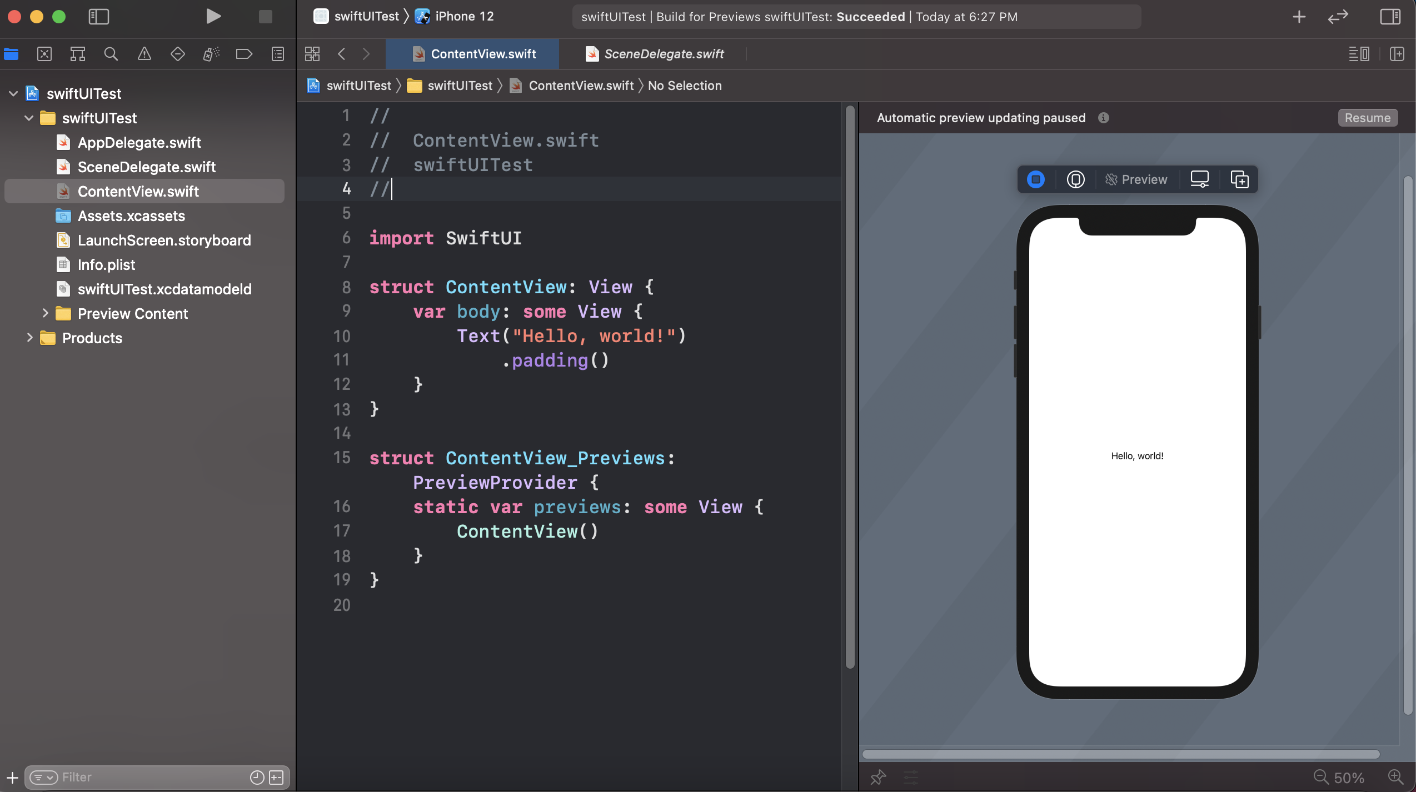Click the code editor vertical scrollbar
This screenshot has height=792, width=1416.
[850, 387]
